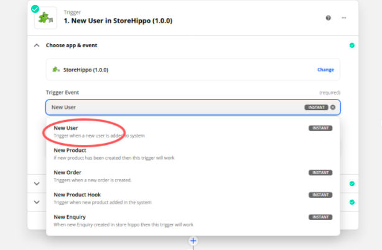Screen dimensions: 382x250
Task: Select the New Product Hook trigger option
Action: point(193,198)
